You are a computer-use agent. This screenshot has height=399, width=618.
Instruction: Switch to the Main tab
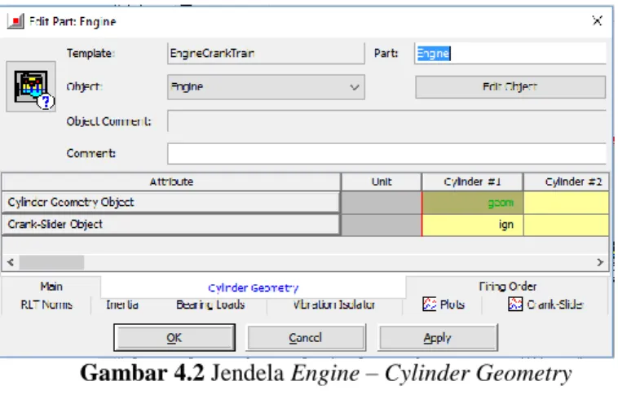click(51, 287)
